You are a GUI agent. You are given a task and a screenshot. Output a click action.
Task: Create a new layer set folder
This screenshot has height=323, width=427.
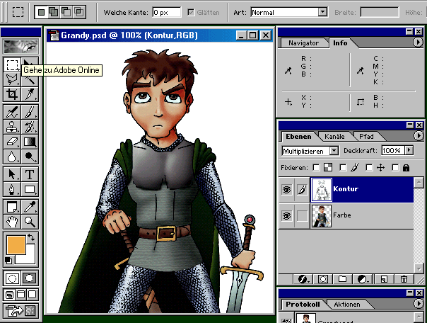click(x=342, y=279)
